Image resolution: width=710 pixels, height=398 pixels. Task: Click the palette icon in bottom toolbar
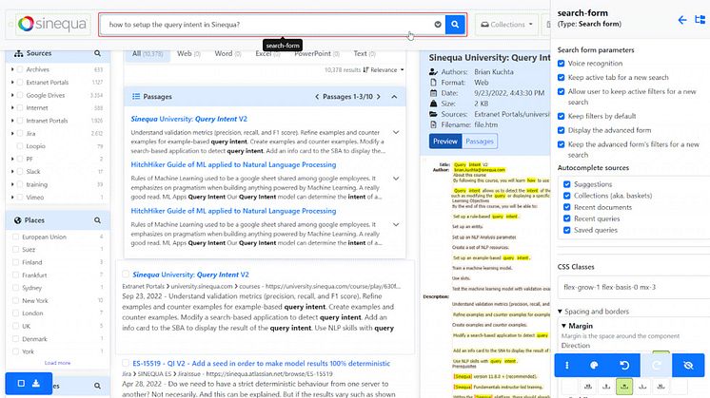(x=594, y=364)
